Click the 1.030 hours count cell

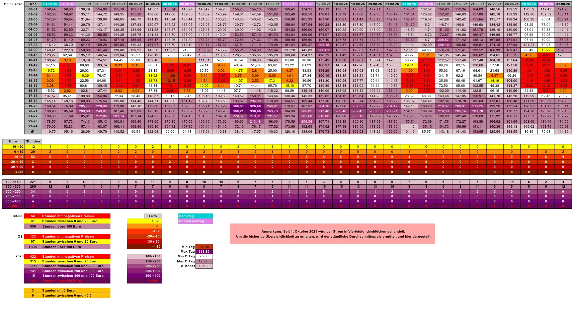[33, 247]
